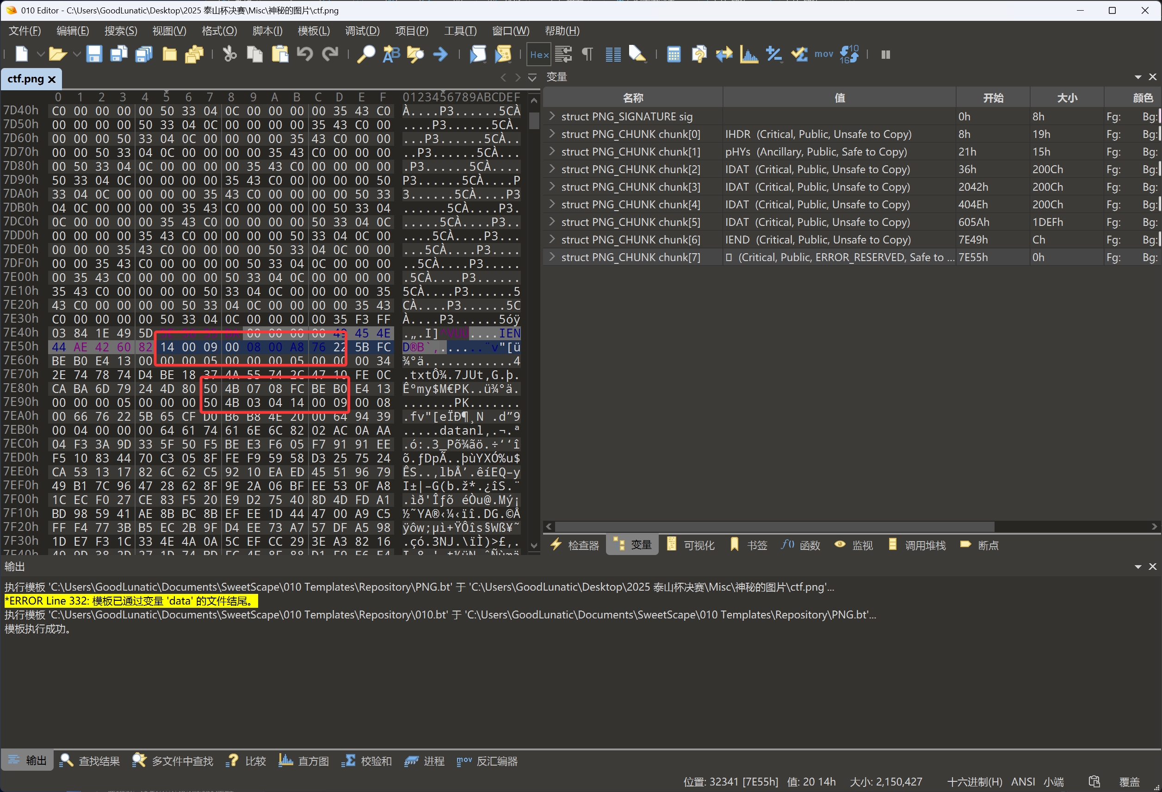1162x792 pixels.
Task: Switch to the 检查器 tab
Action: [x=575, y=545]
